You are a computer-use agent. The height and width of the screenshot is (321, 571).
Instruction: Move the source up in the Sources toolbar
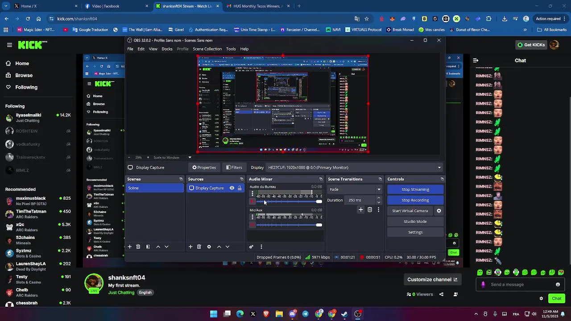(219, 247)
